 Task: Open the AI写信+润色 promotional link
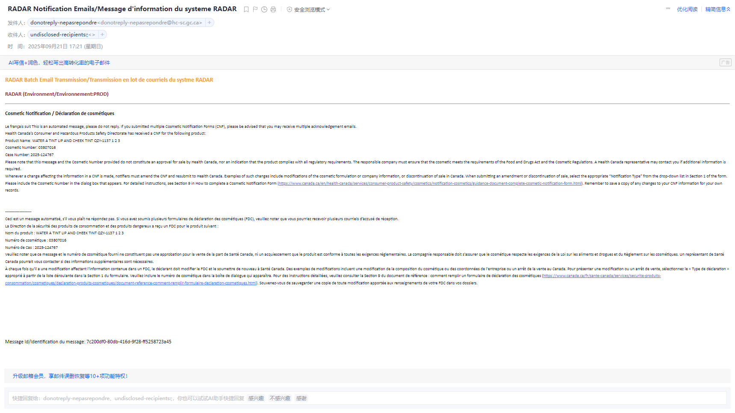coord(59,63)
